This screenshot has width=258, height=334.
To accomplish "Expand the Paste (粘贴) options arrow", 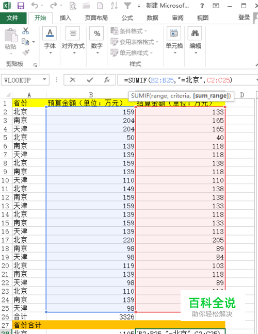I will point(11,54).
